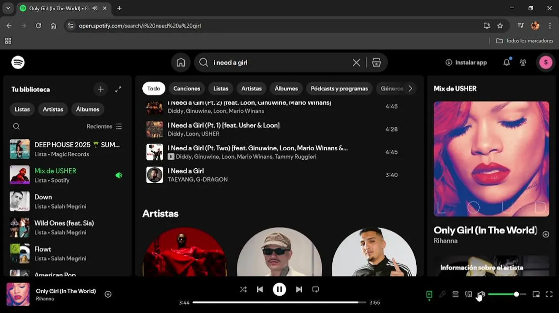
Task: Bookmark this page with the star icon
Action: (500, 26)
